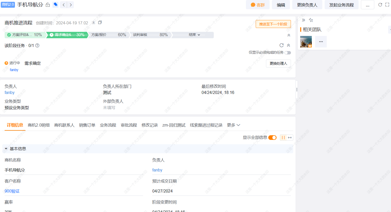Open the 审批流程 tab
This screenshot has height=212, width=391.
[x=129, y=125]
